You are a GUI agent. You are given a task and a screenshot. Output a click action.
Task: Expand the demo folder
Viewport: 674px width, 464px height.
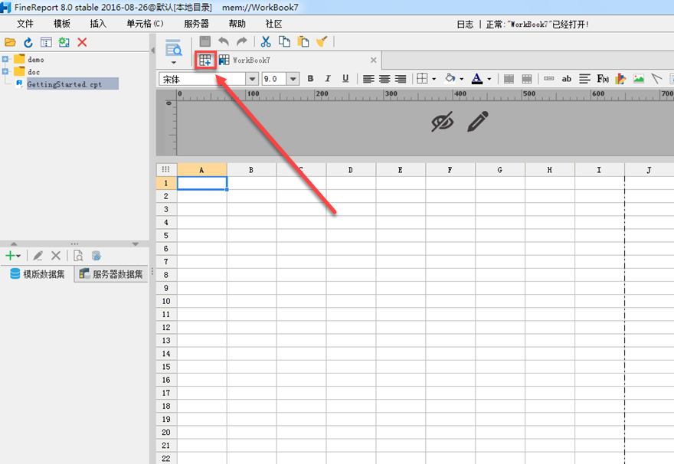tap(5, 59)
